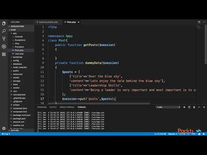Open the Source Control view
This screenshot has height=155, width=207.
[4, 39]
